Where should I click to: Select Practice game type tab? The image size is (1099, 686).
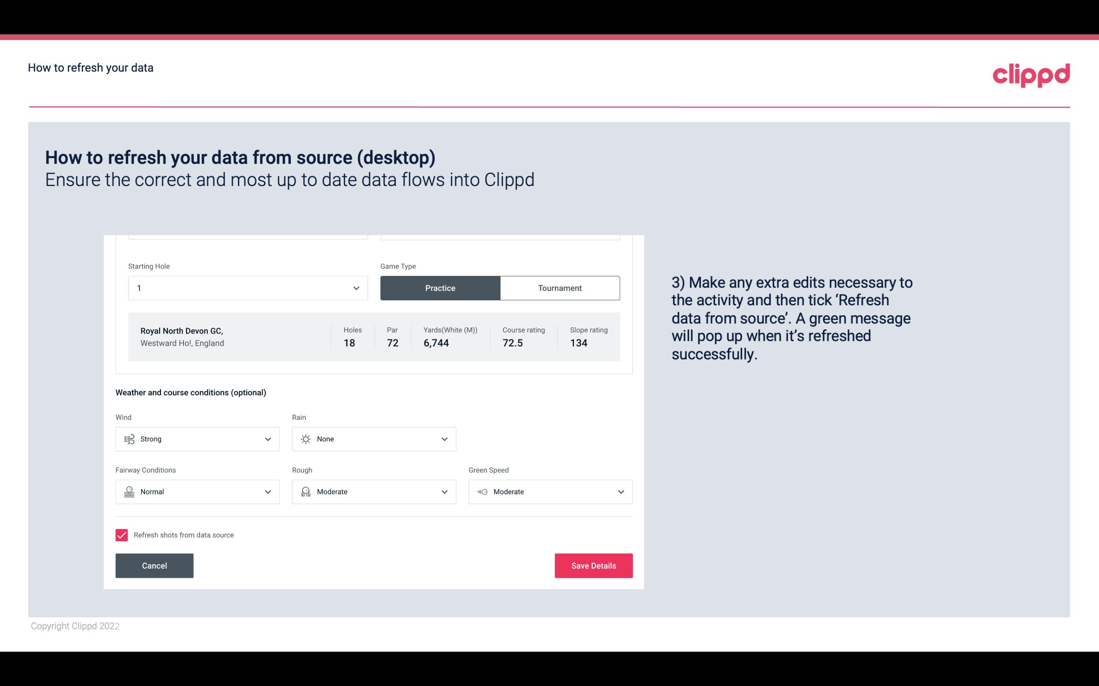440,288
